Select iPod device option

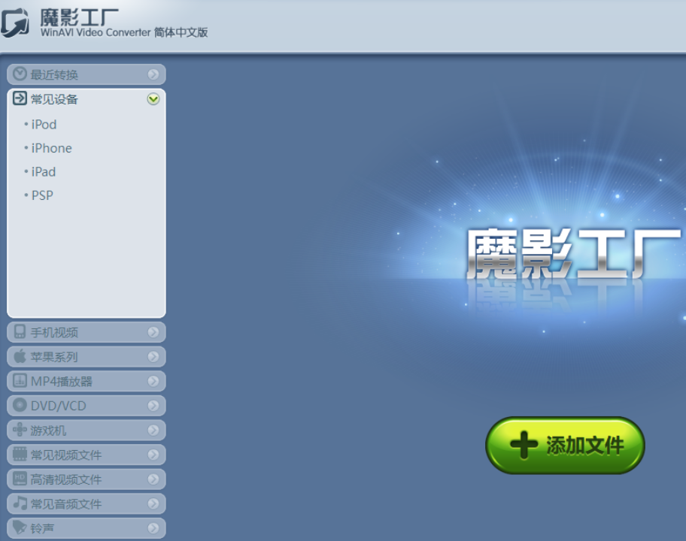pos(44,125)
